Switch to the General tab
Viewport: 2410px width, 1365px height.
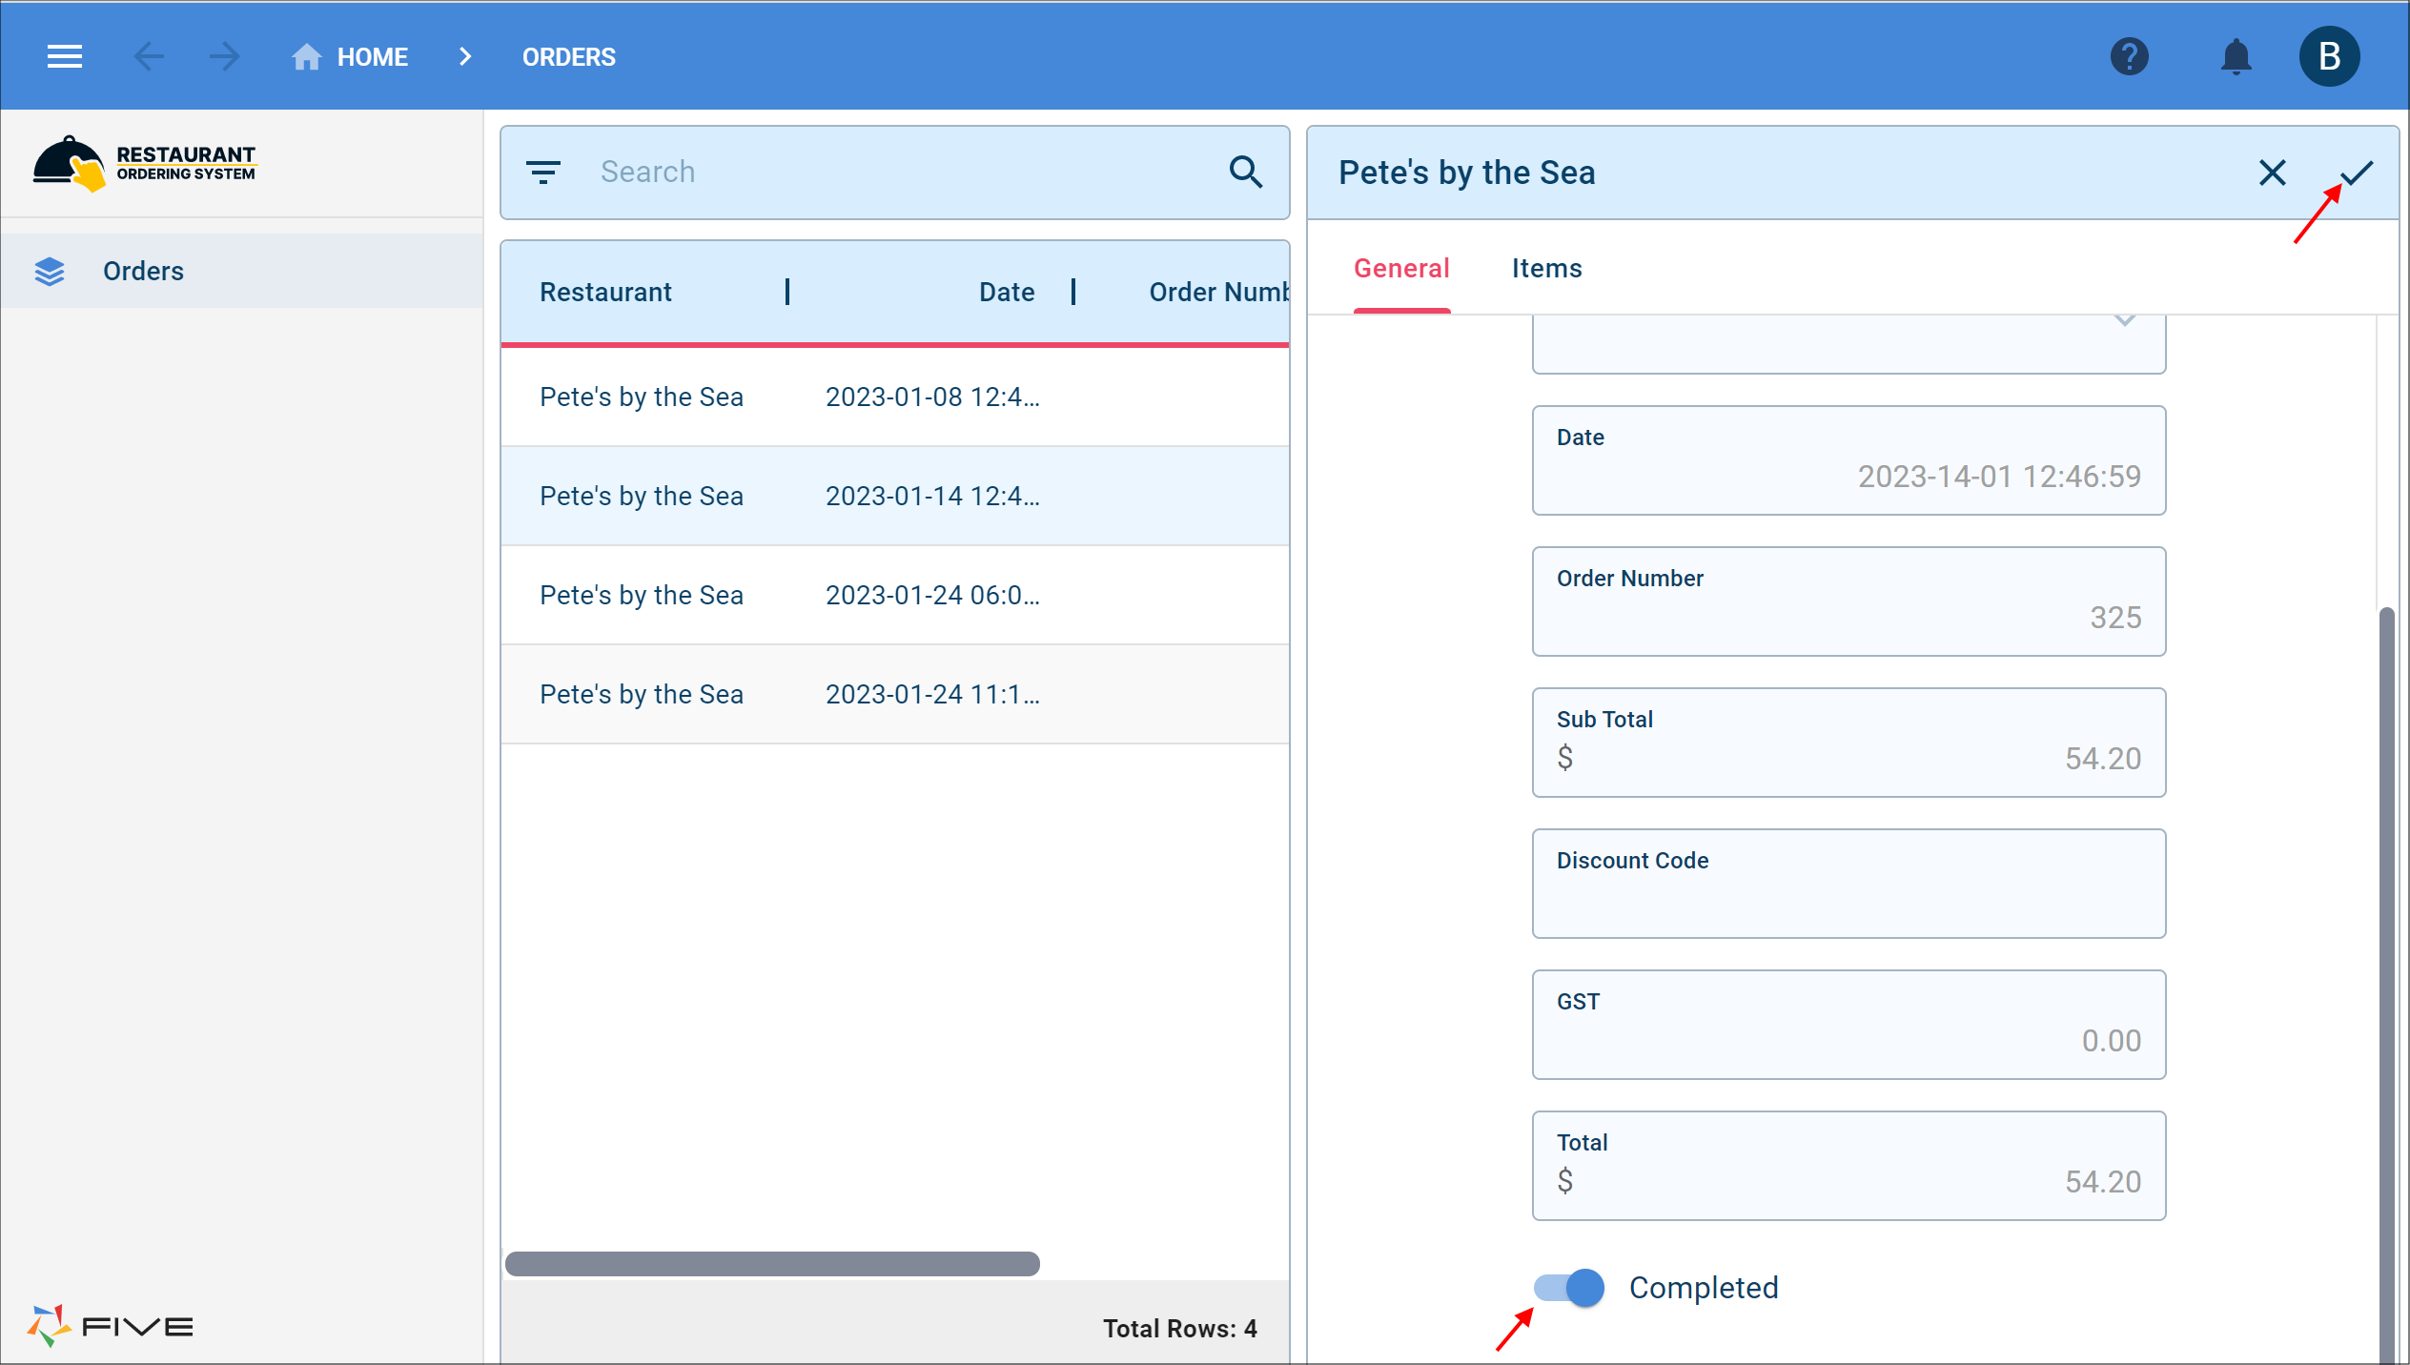click(x=1401, y=269)
